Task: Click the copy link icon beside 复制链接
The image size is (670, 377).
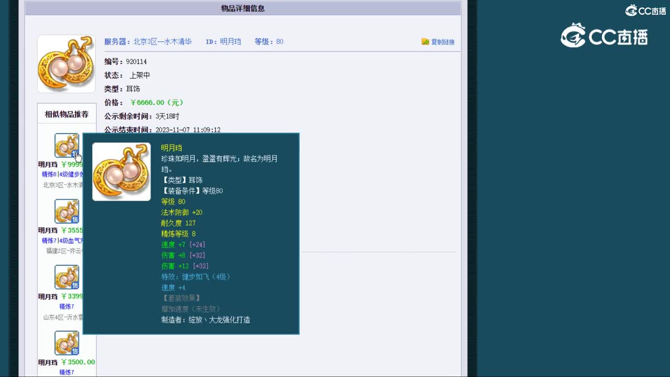Action: [x=426, y=41]
